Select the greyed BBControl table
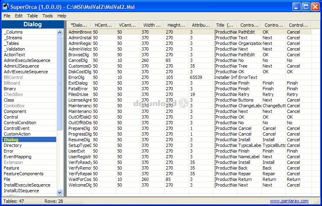322x206 pixels. 30,77
